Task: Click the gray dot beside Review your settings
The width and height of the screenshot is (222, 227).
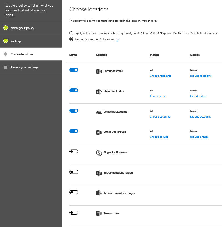Action: click(6, 67)
